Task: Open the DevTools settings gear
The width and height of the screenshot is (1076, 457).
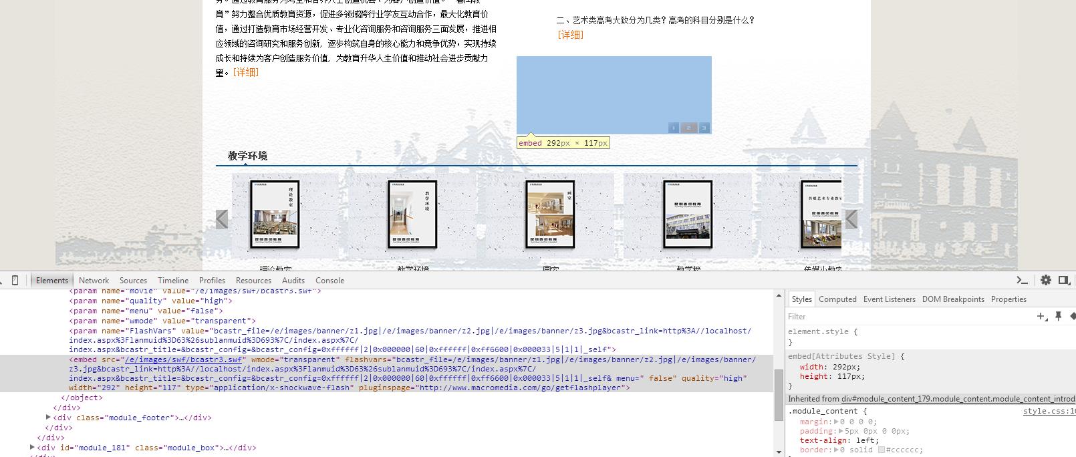Action: coord(1046,280)
